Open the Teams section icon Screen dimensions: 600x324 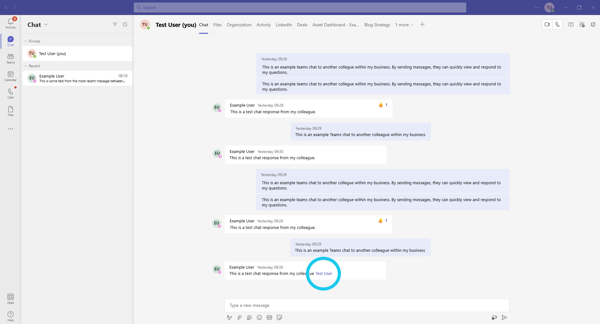[x=11, y=58]
